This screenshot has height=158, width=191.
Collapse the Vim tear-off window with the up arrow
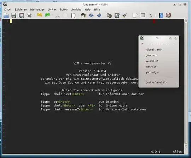pyautogui.click(x=170, y=38)
